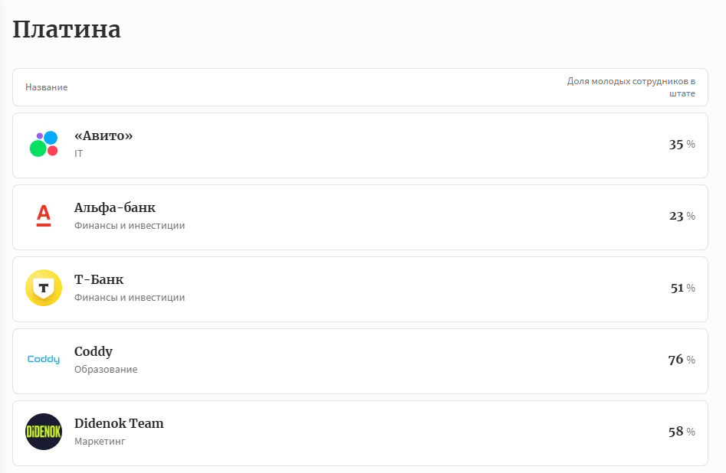The height and width of the screenshot is (473, 726).
Task: Click the Доля молодых сотрудников column header
Action: (x=631, y=87)
